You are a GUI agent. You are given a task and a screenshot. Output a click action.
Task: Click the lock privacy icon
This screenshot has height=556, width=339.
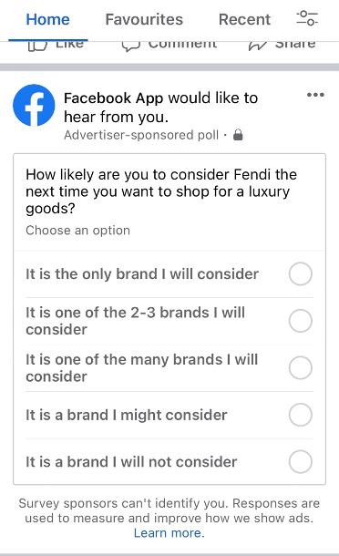pyautogui.click(x=238, y=135)
